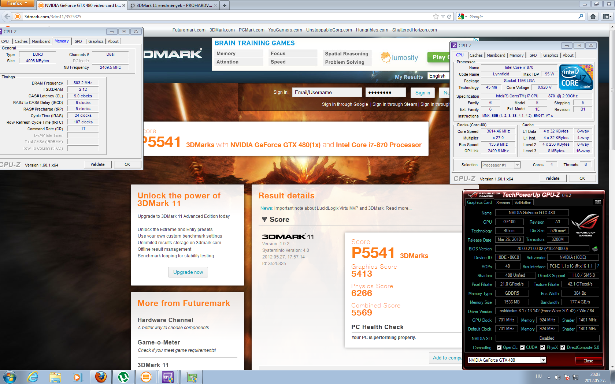The height and width of the screenshot is (384, 615).
Task: Click the Republic of Gamers logo in GPU-Z
Action: pyautogui.click(x=585, y=225)
